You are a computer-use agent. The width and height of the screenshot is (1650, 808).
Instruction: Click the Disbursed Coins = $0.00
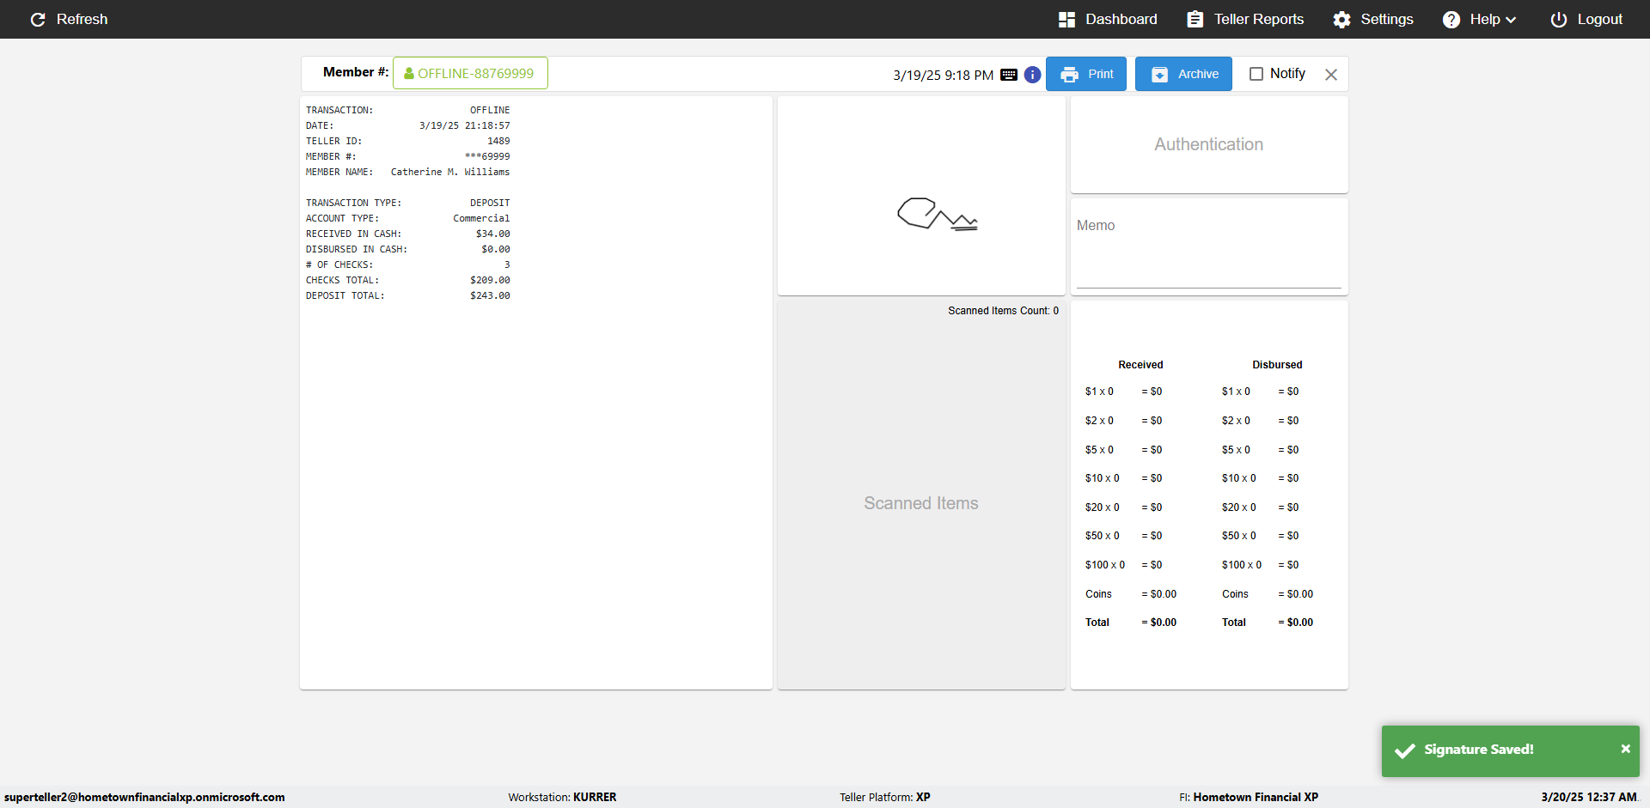pyautogui.click(x=1268, y=594)
